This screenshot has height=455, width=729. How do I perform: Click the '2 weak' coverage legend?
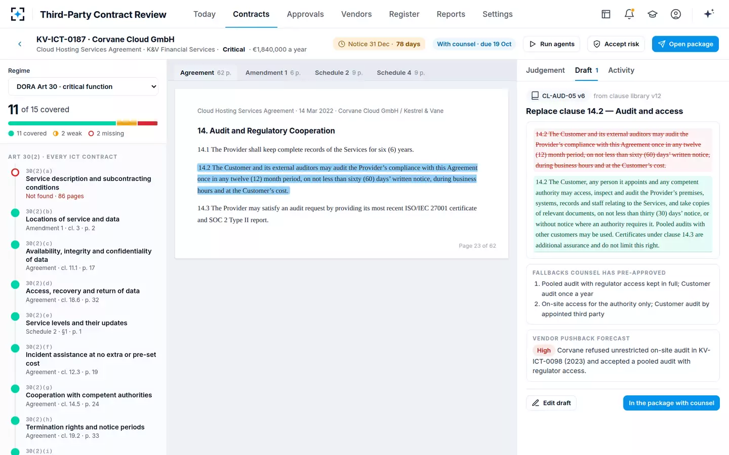pyautogui.click(x=67, y=133)
